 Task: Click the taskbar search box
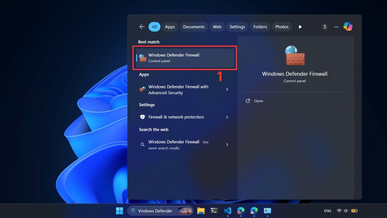pos(160,211)
